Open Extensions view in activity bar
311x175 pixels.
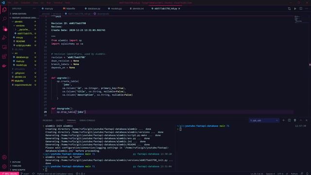4,56
